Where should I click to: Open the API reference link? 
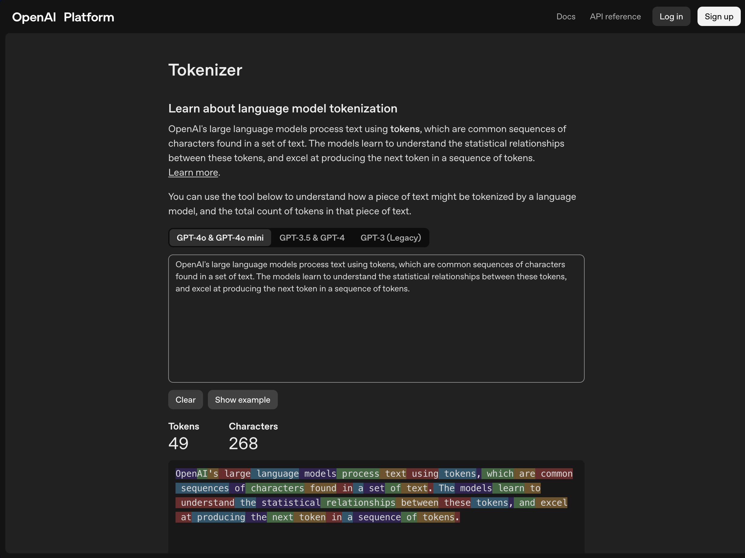point(615,17)
